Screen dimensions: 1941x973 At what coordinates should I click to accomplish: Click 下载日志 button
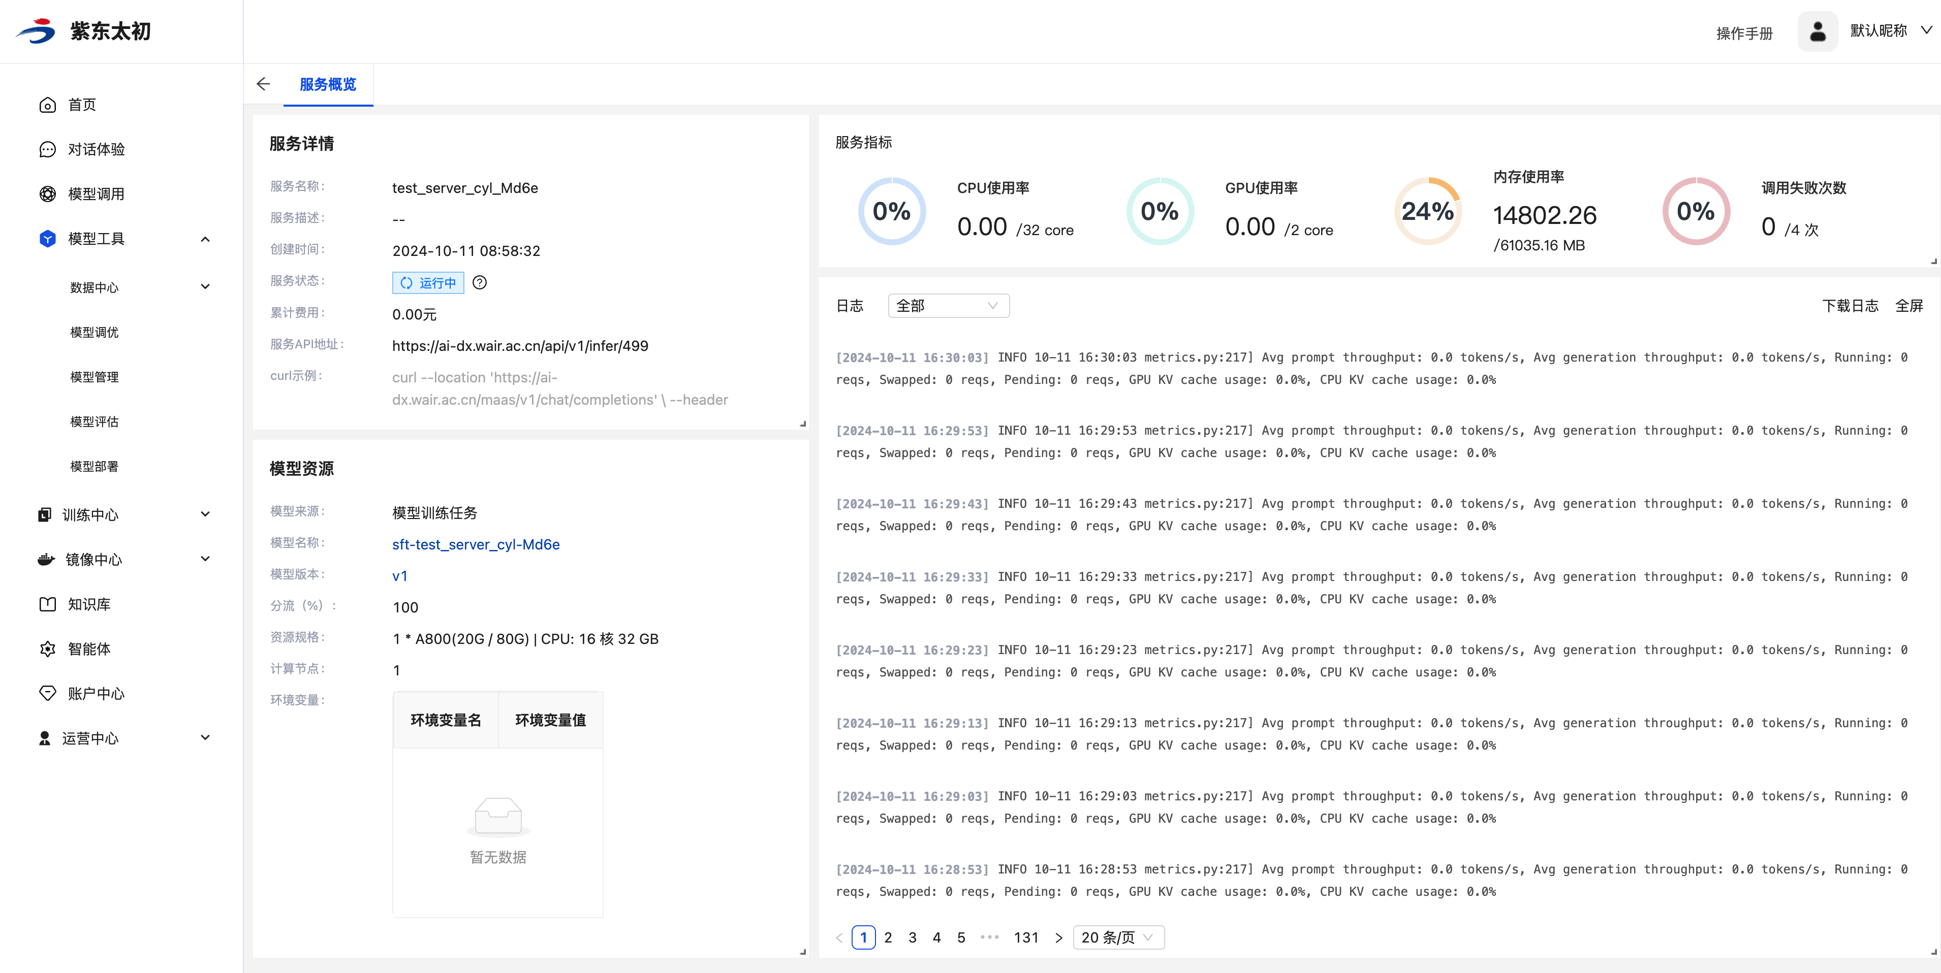click(1850, 305)
